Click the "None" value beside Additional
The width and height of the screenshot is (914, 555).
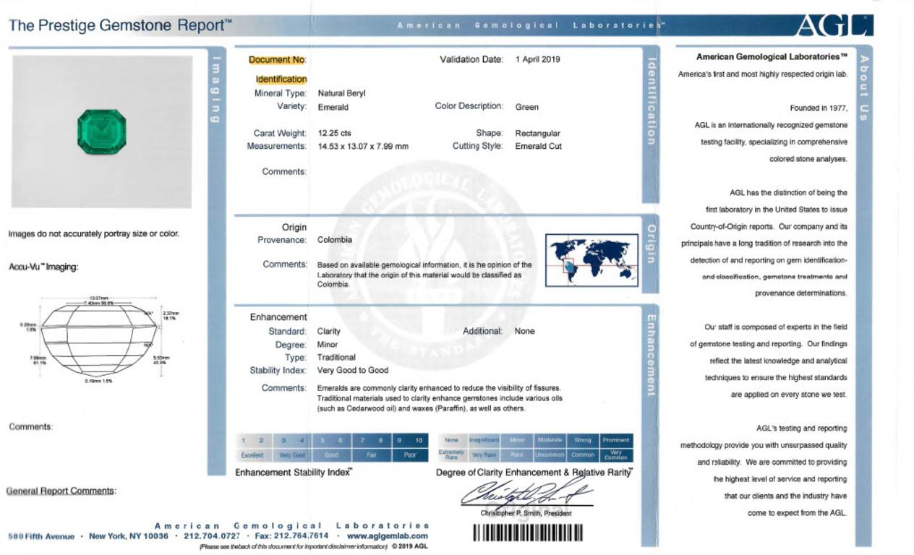coord(525,331)
